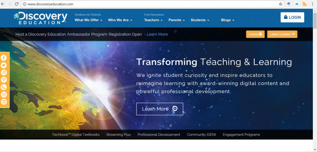Click the Learn More button in the hero banner

pyautogui.click(x=160, y=109)
